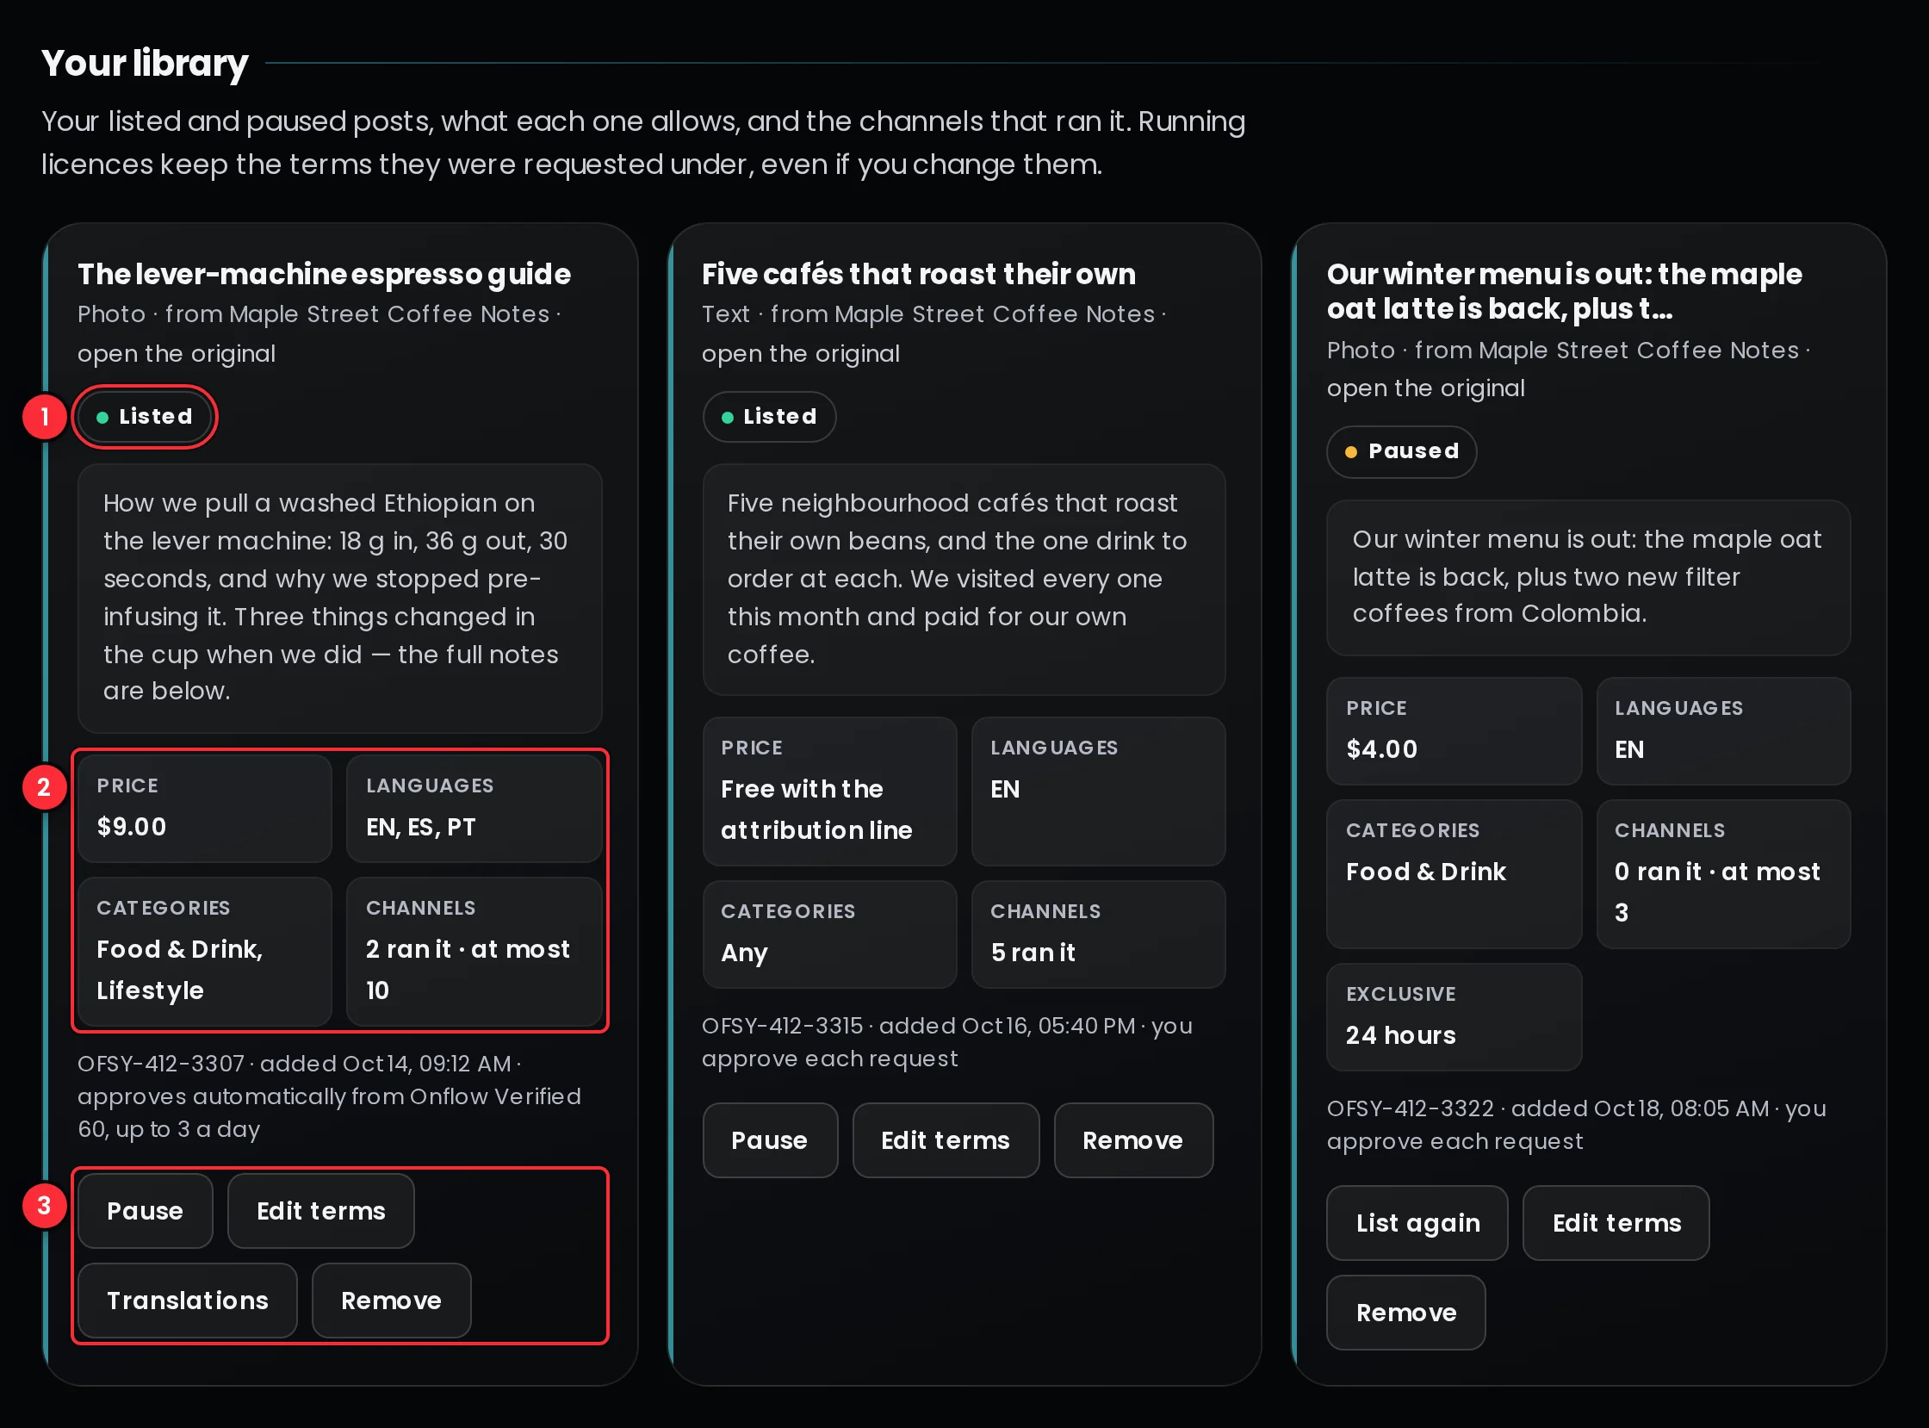Click the OFSY-412-3322 reference line
1929x1428 pixels.
click(1577, 1125)
